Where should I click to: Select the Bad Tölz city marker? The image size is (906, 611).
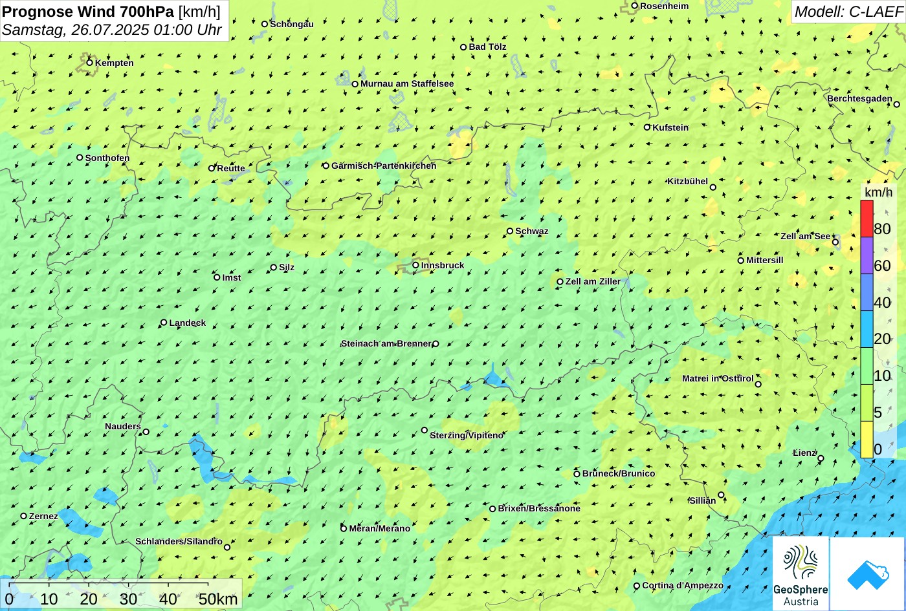463,47
